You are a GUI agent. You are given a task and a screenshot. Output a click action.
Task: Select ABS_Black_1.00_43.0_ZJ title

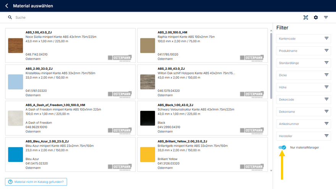point(175,105)
